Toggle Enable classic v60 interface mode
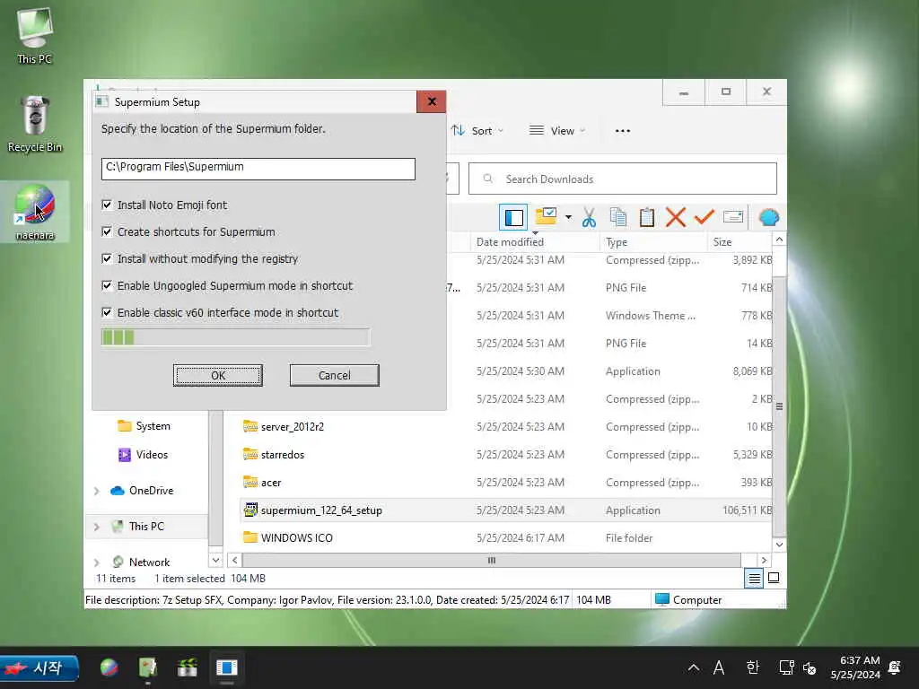 pos(107,312)
